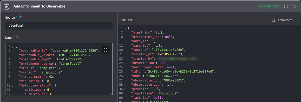Expand the "alert_ids" array in output
Image resolution: width=301 pixels, height=102 pixels.
[125, 33]
